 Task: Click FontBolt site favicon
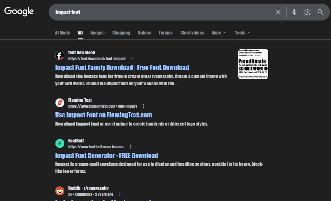pyautogui.click(x=60, y=143)
